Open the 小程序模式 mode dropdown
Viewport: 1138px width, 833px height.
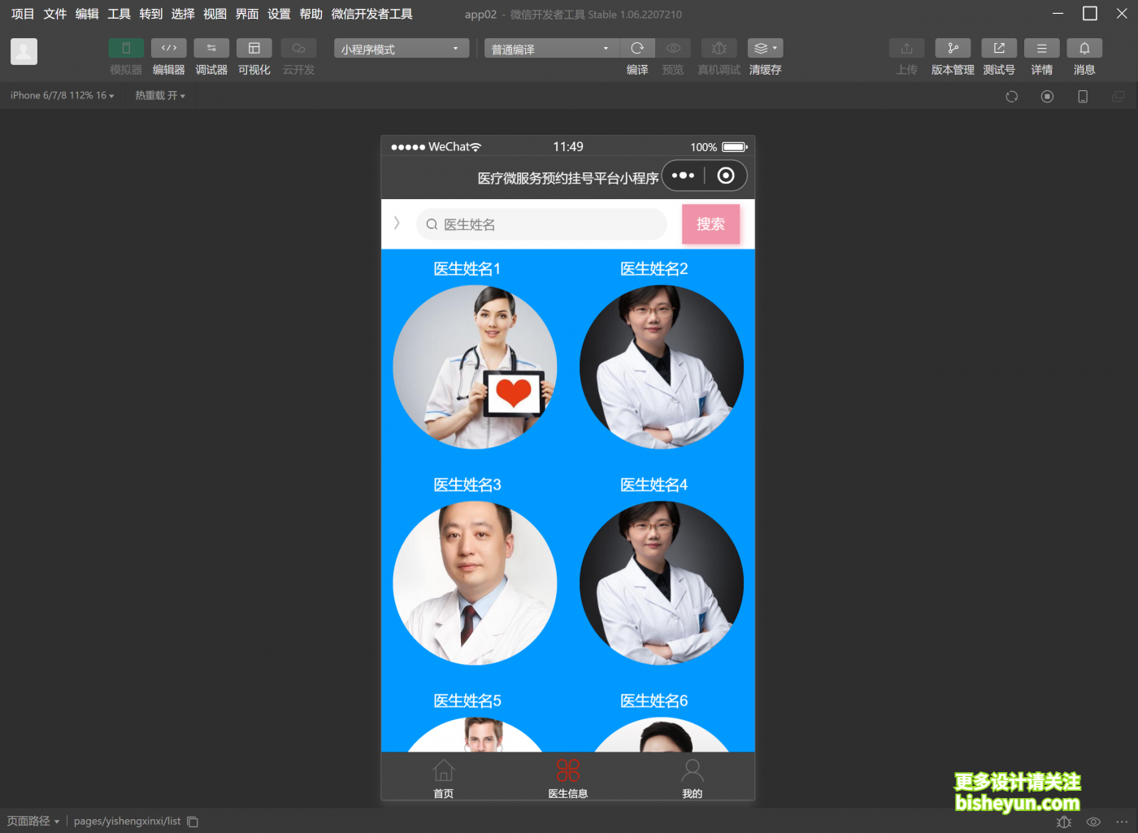tap(402, 49)
